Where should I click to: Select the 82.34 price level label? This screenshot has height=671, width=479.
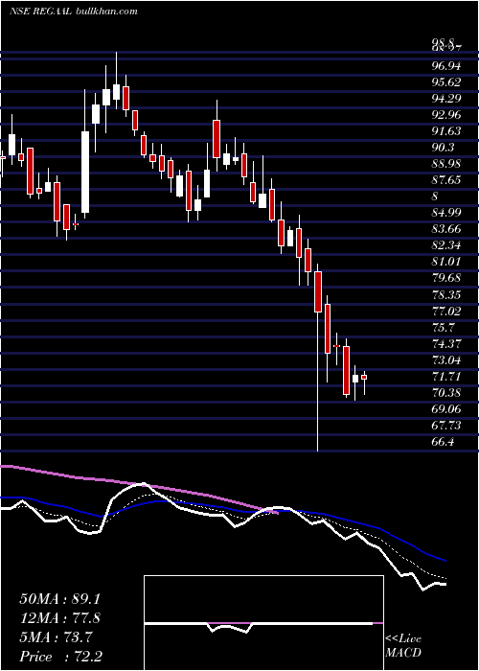(x=446, y=245)
